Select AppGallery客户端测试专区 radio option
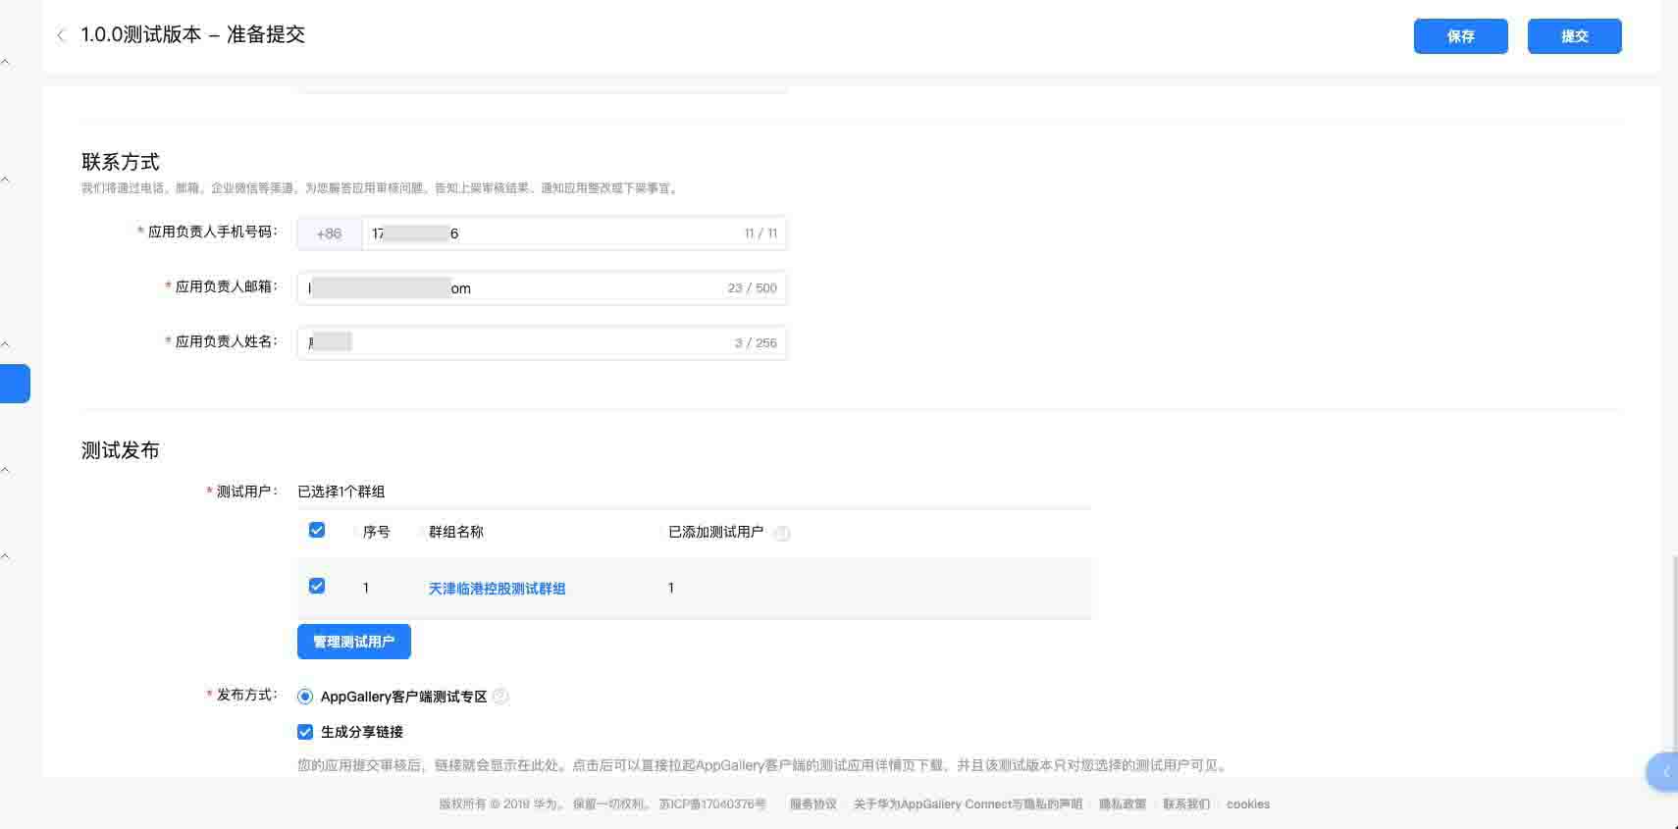 (x=305, y=697)
